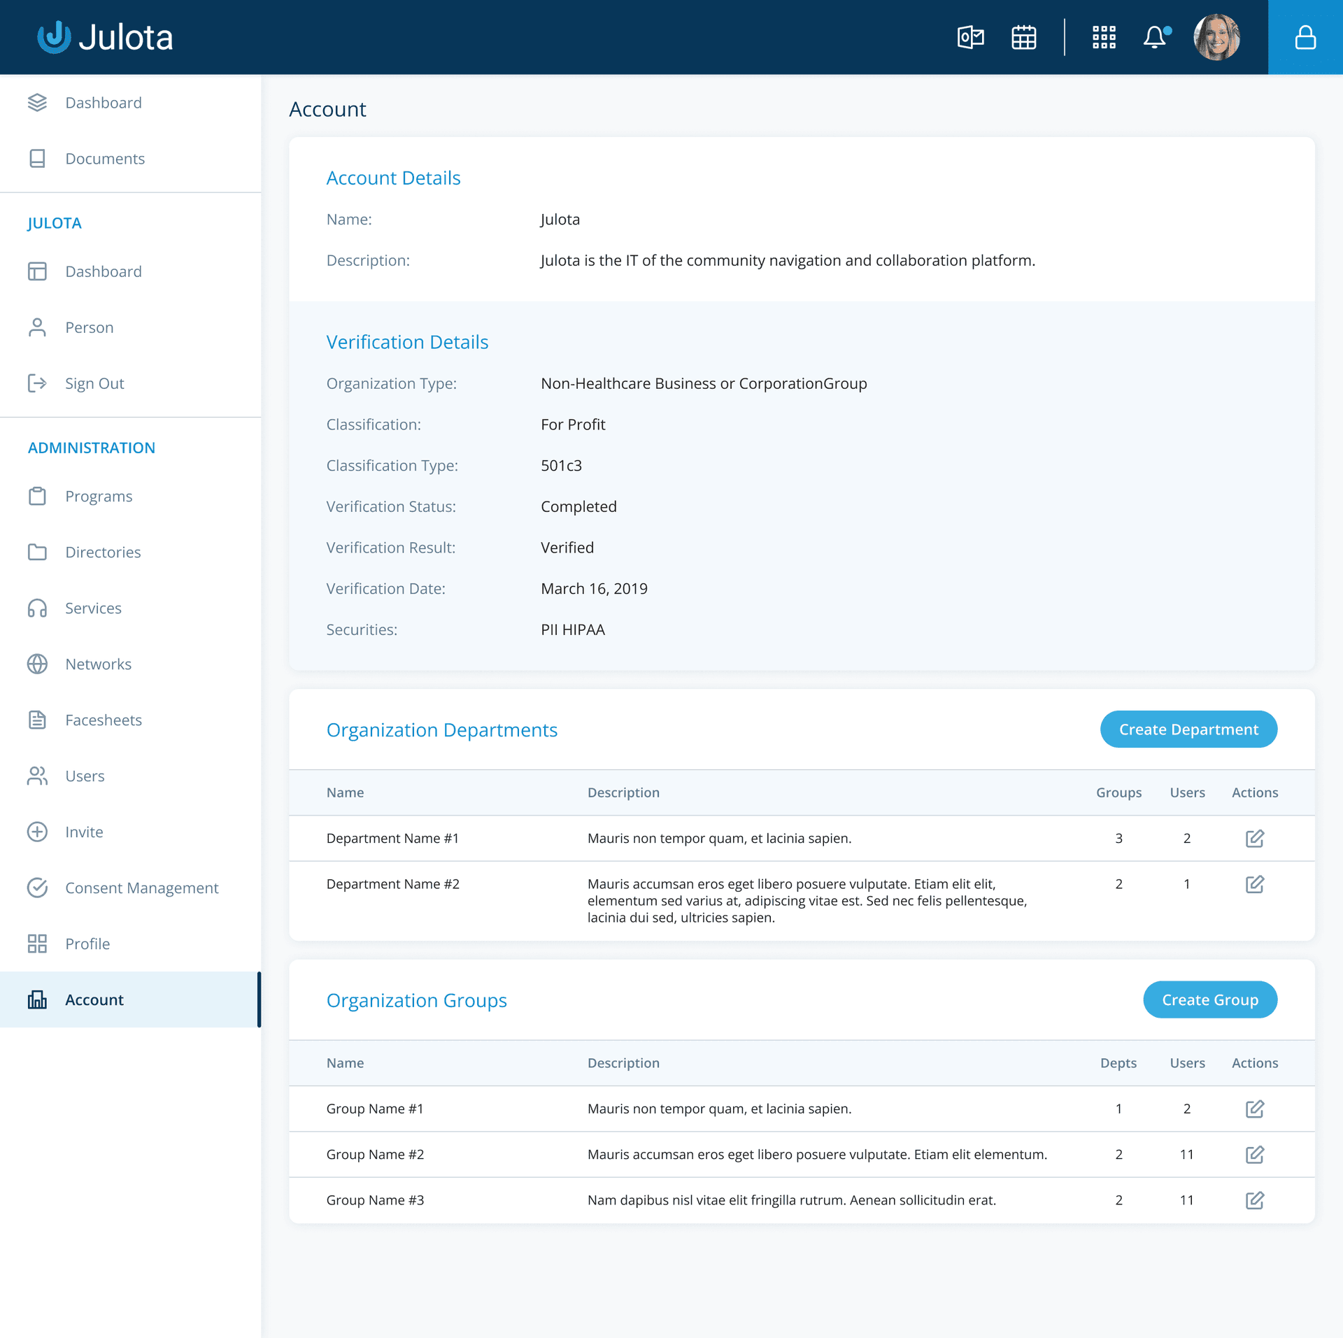1343x1338 pixels.
Task: Open Services sidebar item
Action: click(x=130, y=608)
